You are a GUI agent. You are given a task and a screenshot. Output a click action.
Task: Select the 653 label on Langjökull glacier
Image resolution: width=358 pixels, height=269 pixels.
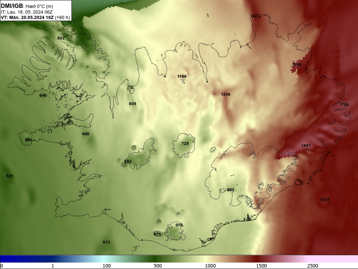pos(128,161)
